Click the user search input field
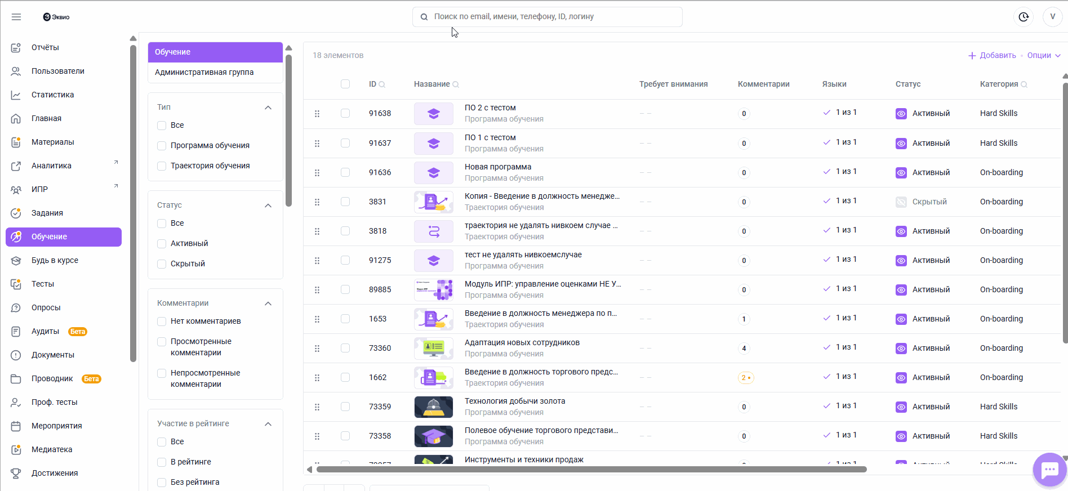1068x491 pixels. [546, 17]
